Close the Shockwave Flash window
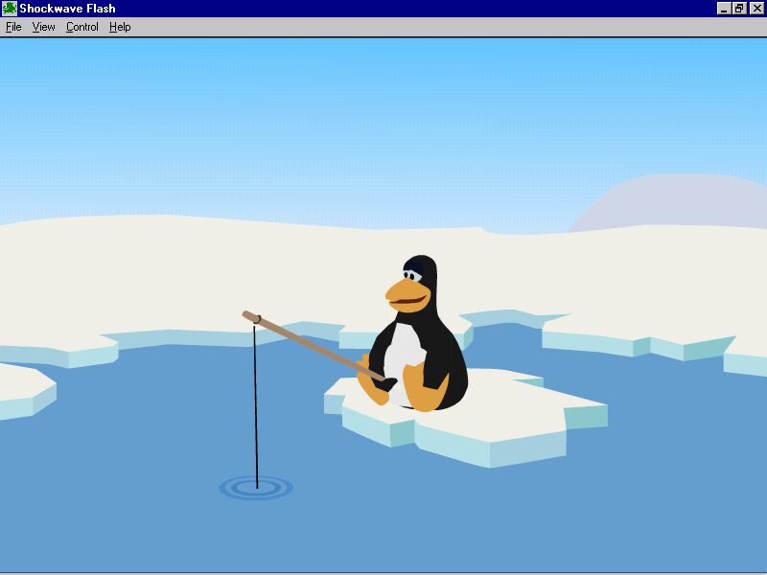 756,9
